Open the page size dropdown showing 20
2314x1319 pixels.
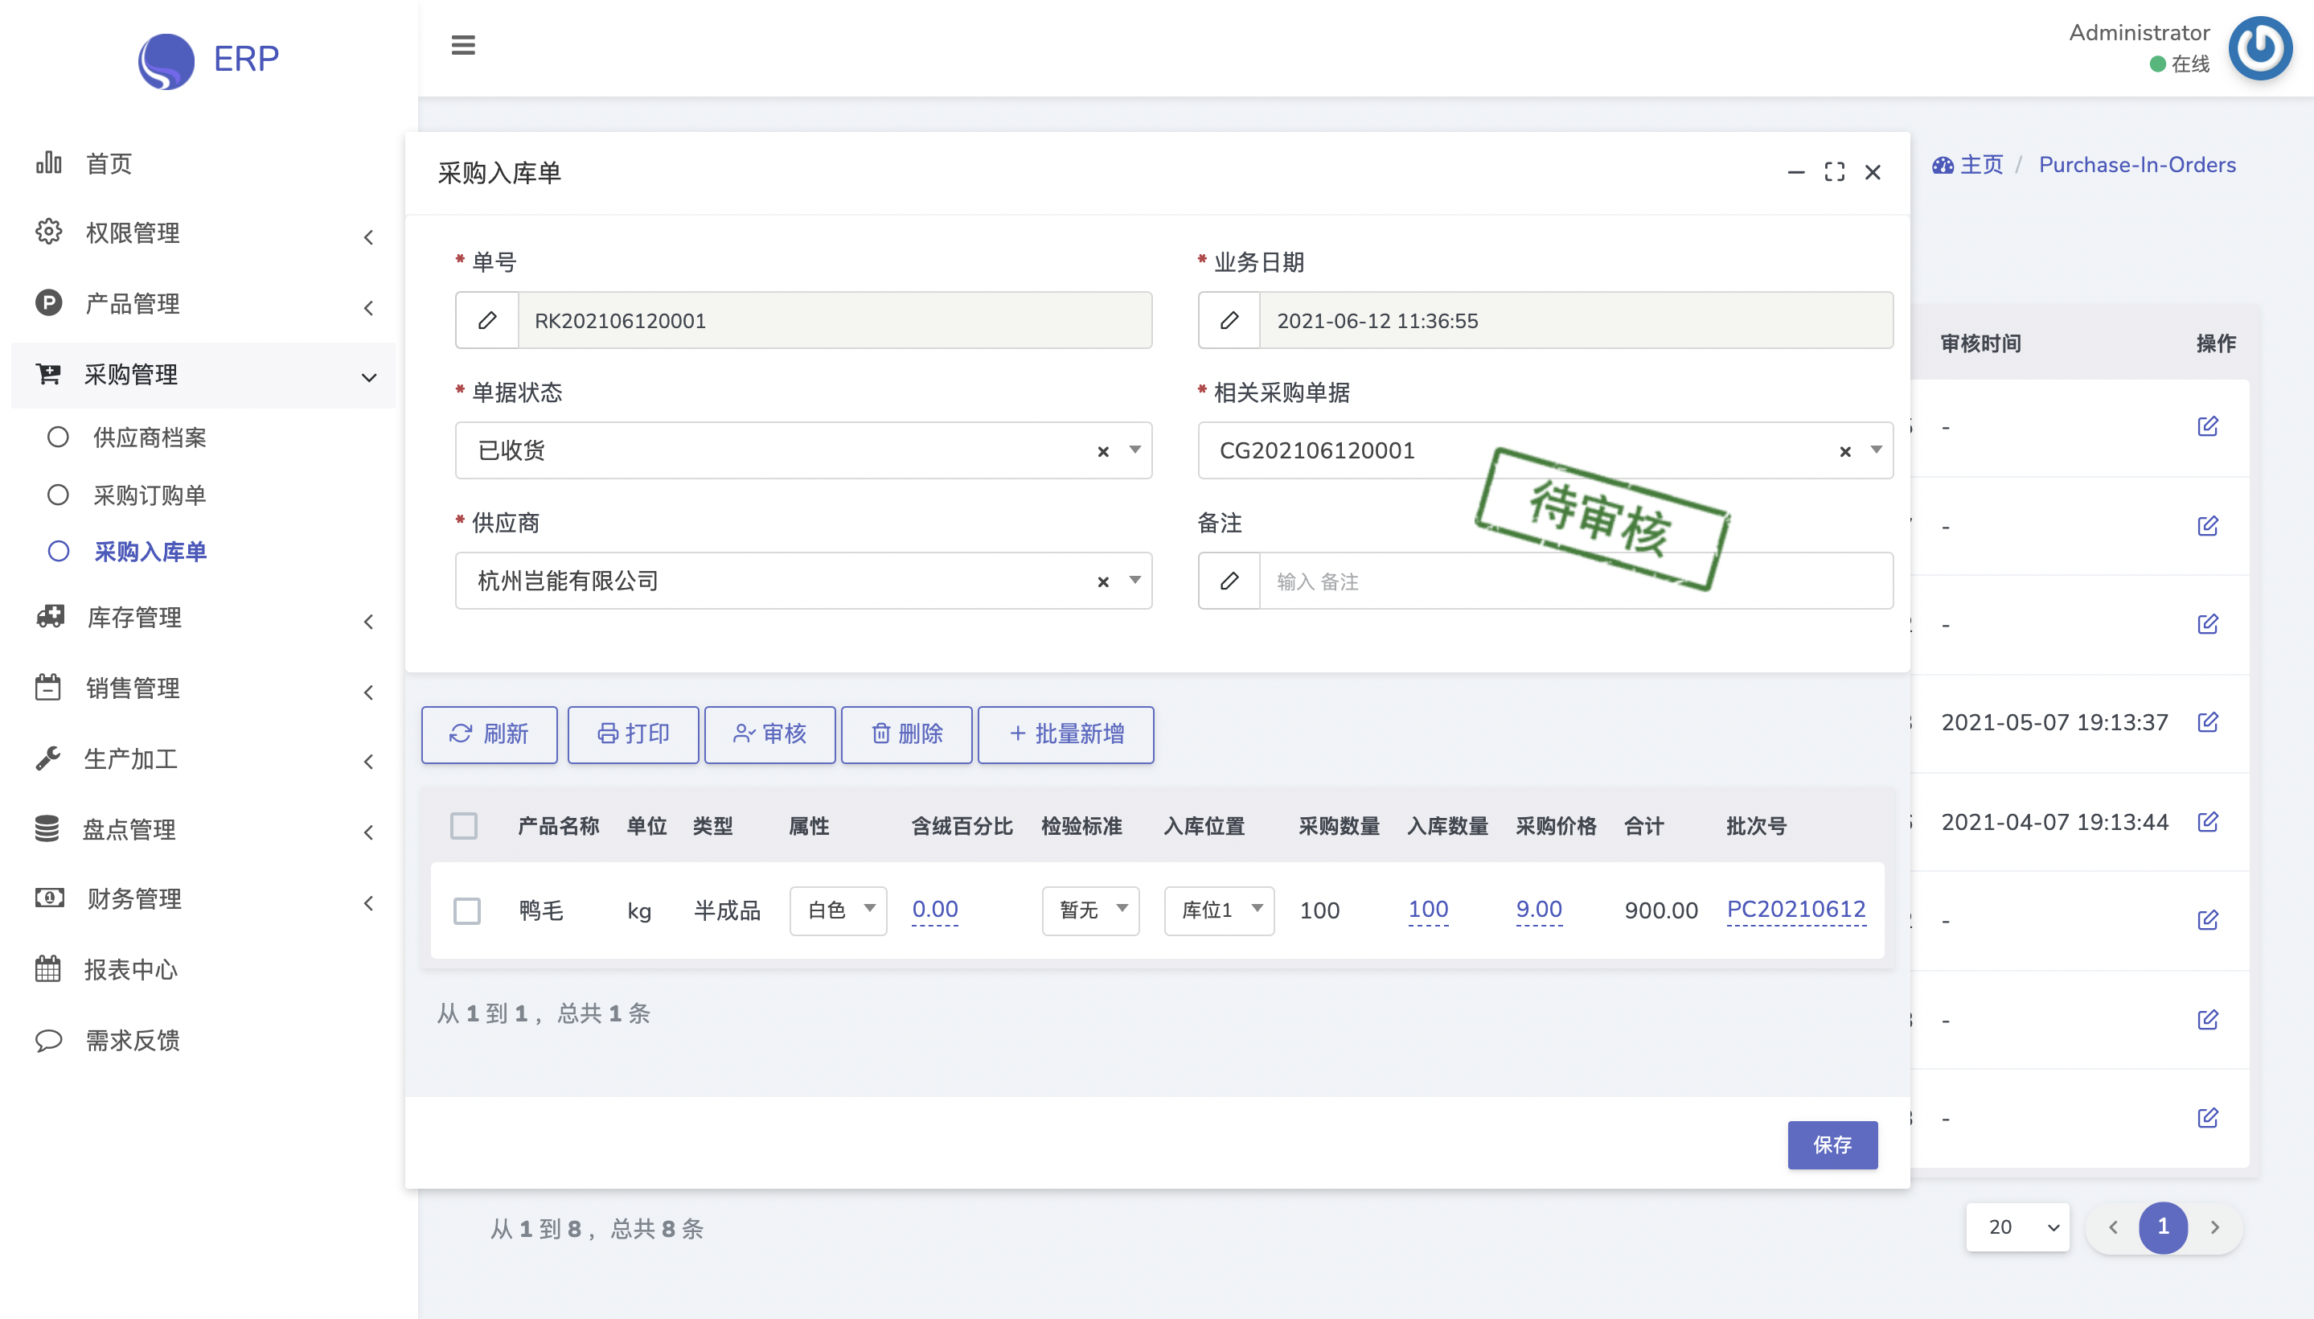(2017, 1227)
